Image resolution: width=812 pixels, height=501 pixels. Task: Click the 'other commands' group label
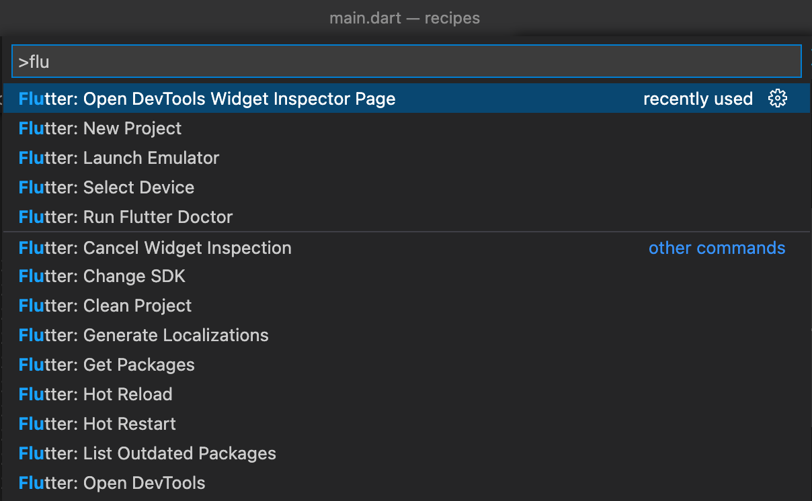(x=717, y=248)
